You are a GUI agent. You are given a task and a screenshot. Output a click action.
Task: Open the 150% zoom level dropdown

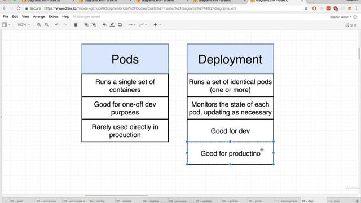click(x=24, y=25)
